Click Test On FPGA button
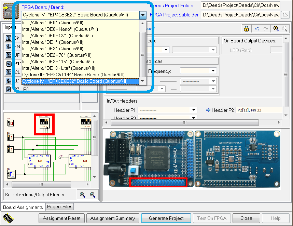The height and width of the screenshot is (226, 293). pos(212,218)
